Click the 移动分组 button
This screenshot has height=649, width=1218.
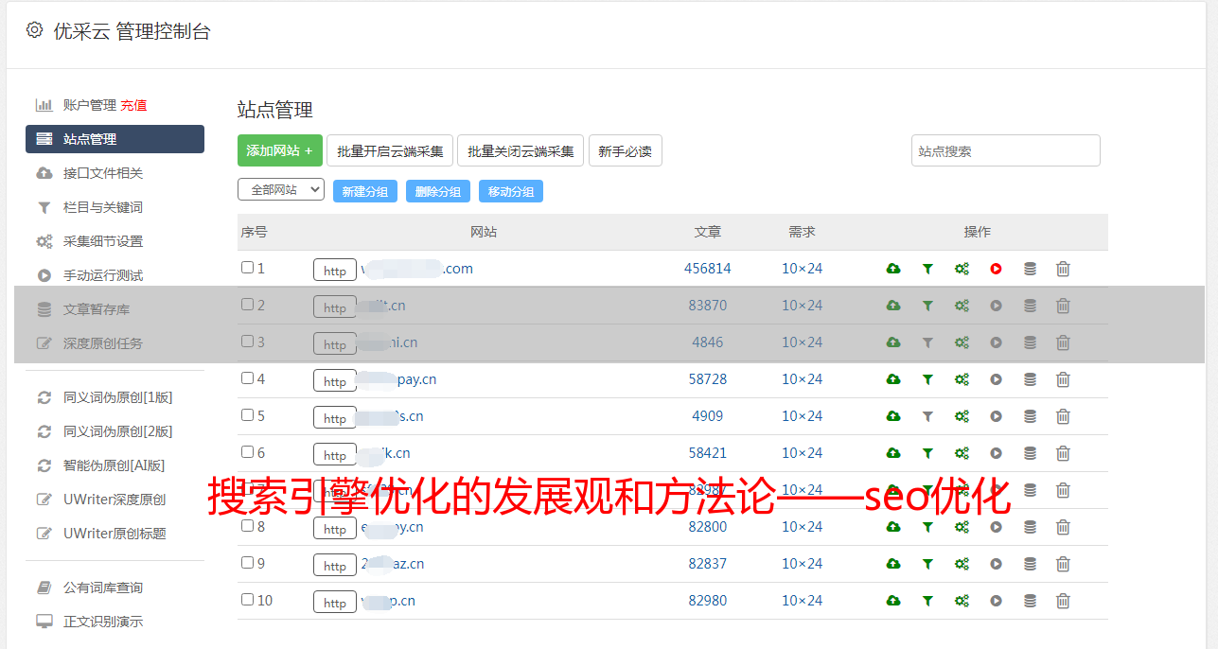[x=511, y=191]
